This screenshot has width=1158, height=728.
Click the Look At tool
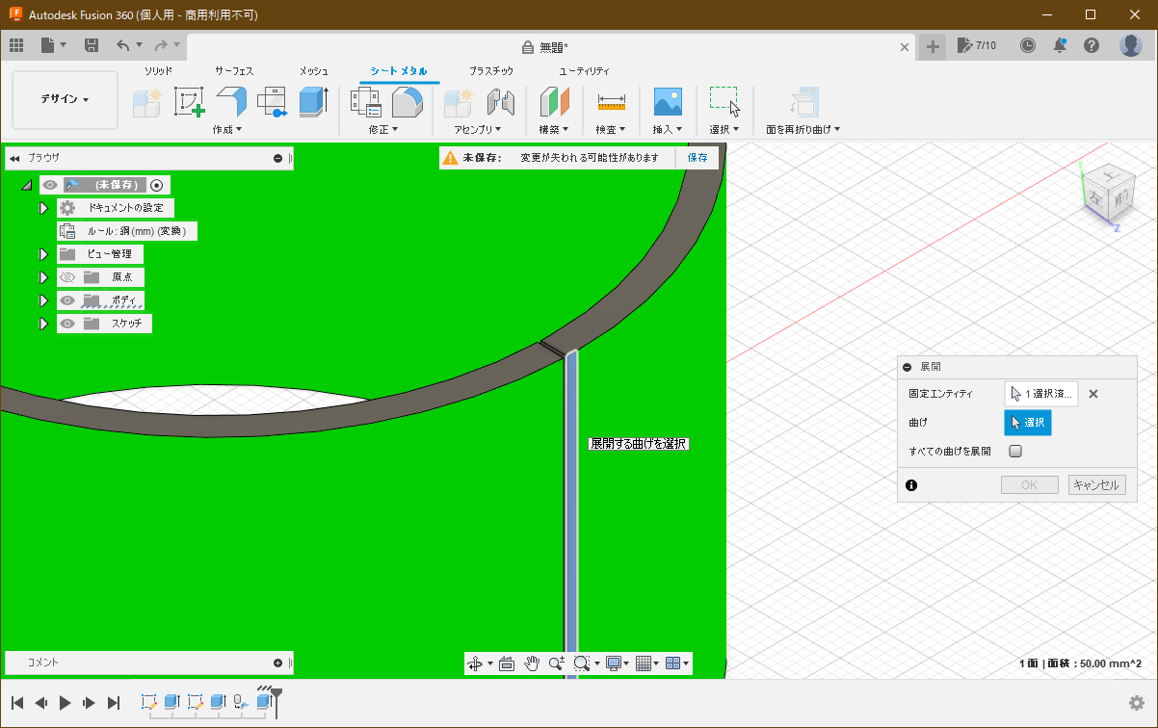click(507, 663)
